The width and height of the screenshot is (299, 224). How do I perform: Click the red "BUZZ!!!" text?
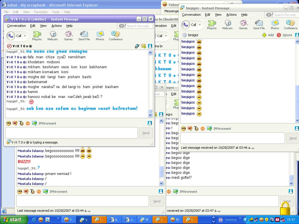(x=24, y=162)
